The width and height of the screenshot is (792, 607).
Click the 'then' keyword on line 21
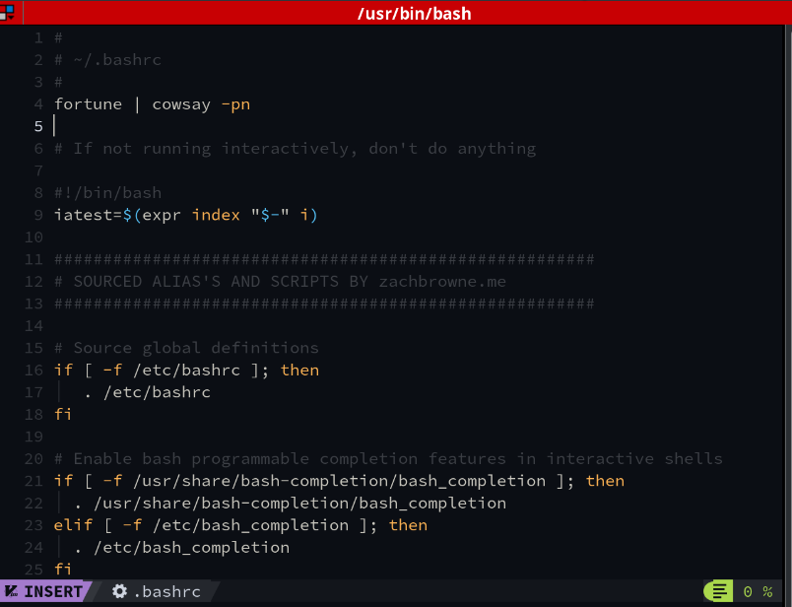[x=605, y=481]
